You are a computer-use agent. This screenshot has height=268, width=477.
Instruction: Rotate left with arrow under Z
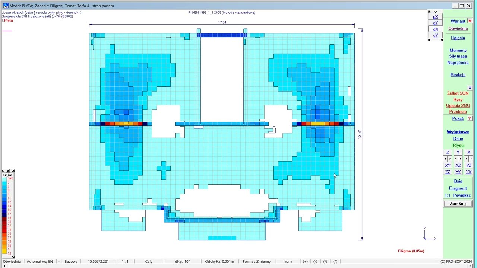coord(445,159)
